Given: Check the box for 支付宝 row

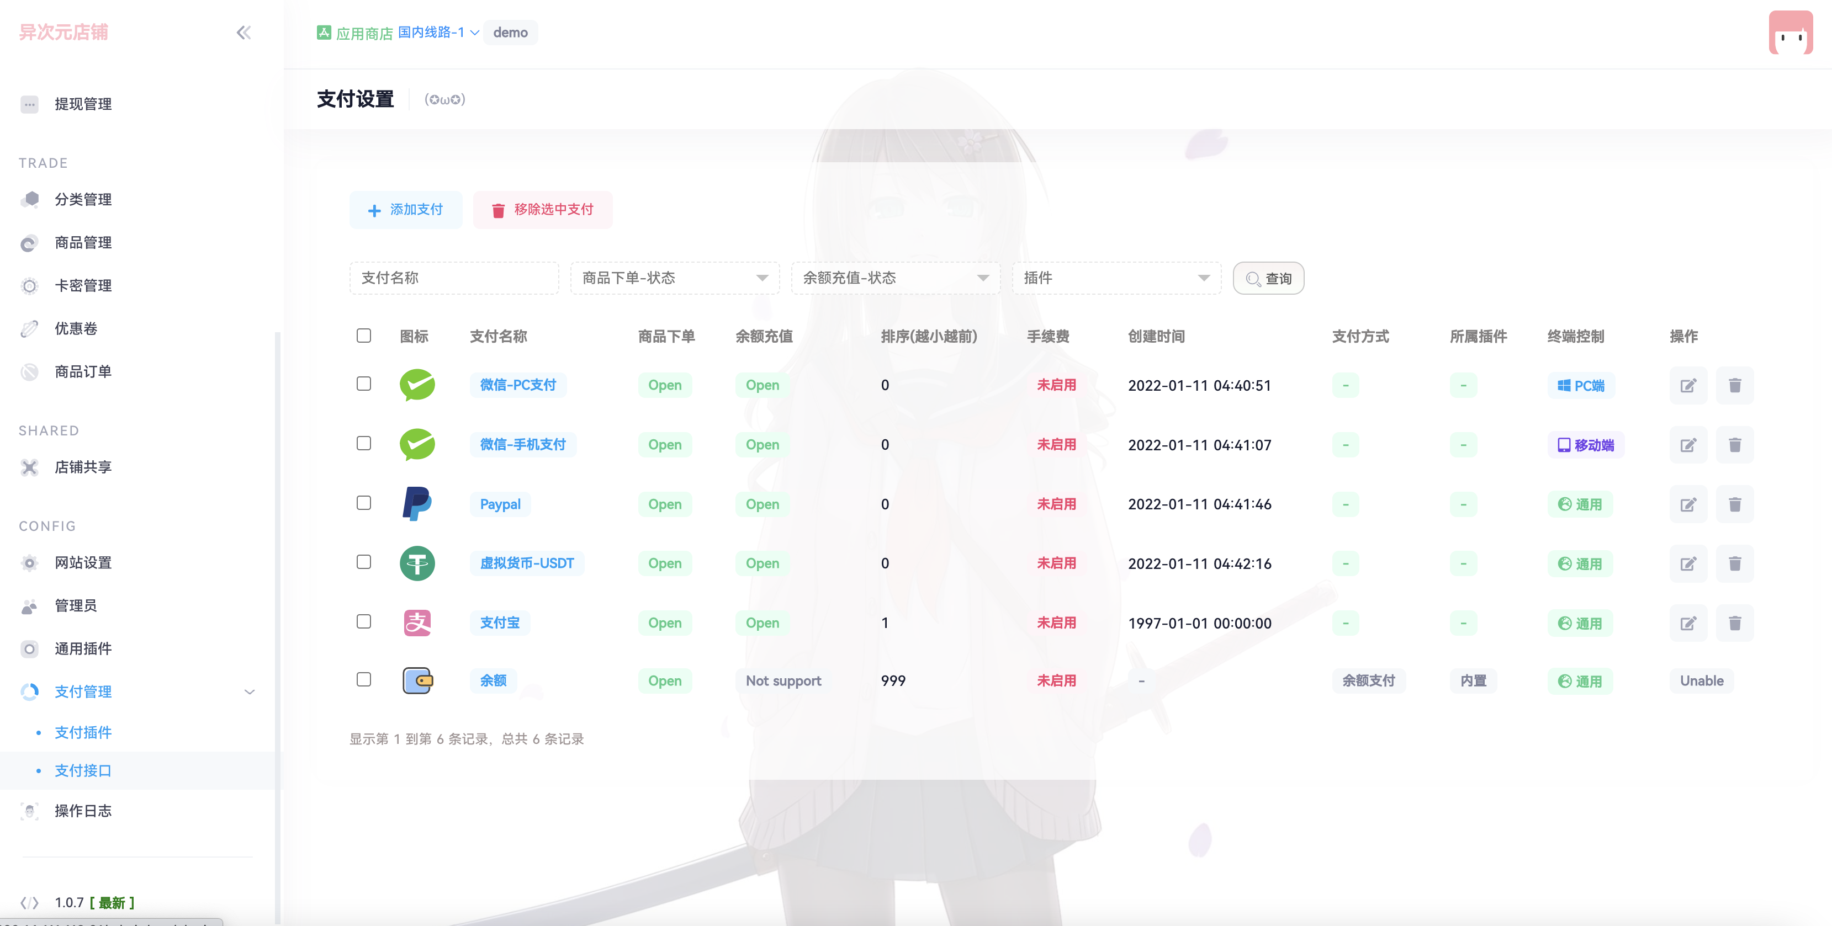Looking at the screenshot, I should tap(363, 622).
